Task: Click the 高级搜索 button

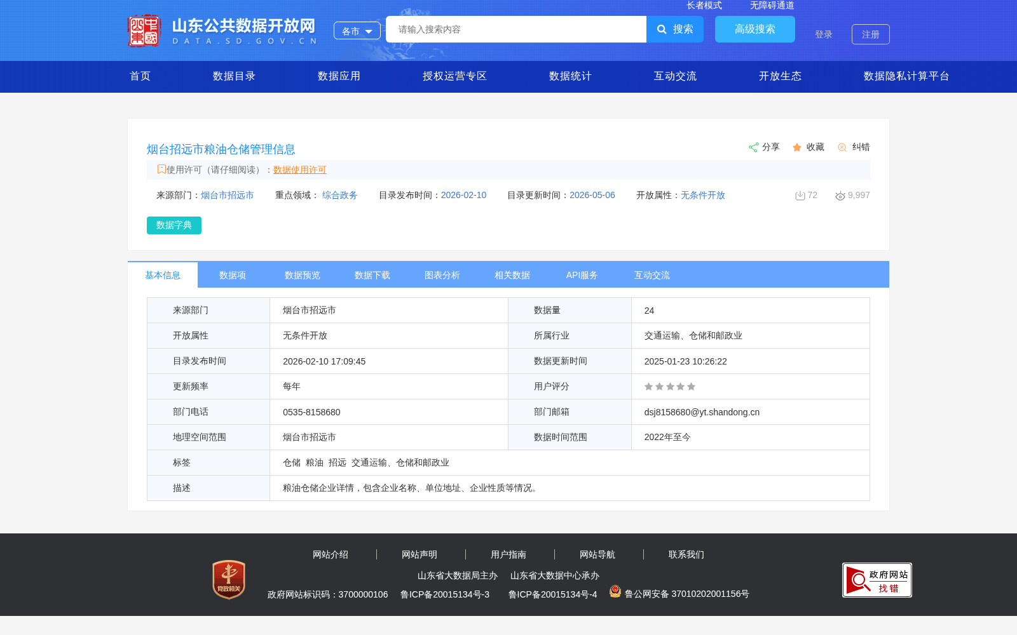Action: 755,29
